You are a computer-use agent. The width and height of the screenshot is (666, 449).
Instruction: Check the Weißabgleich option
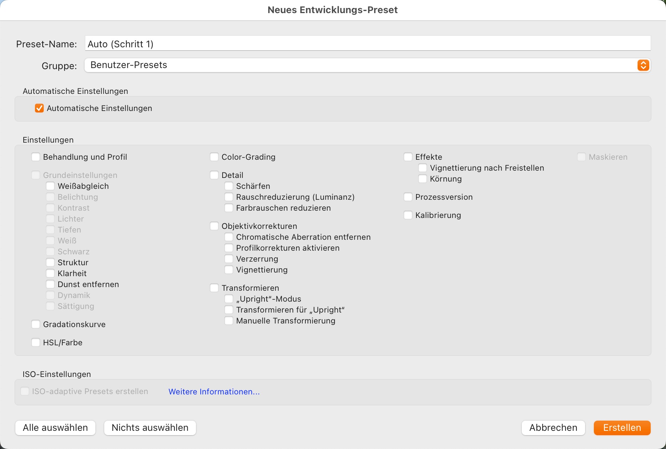[50, 186]
